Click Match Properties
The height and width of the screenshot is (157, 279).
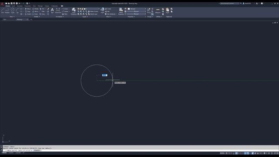(x=121, y=11)
